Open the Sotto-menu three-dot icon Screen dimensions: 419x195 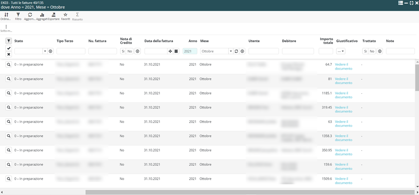(x=6, y=28)
